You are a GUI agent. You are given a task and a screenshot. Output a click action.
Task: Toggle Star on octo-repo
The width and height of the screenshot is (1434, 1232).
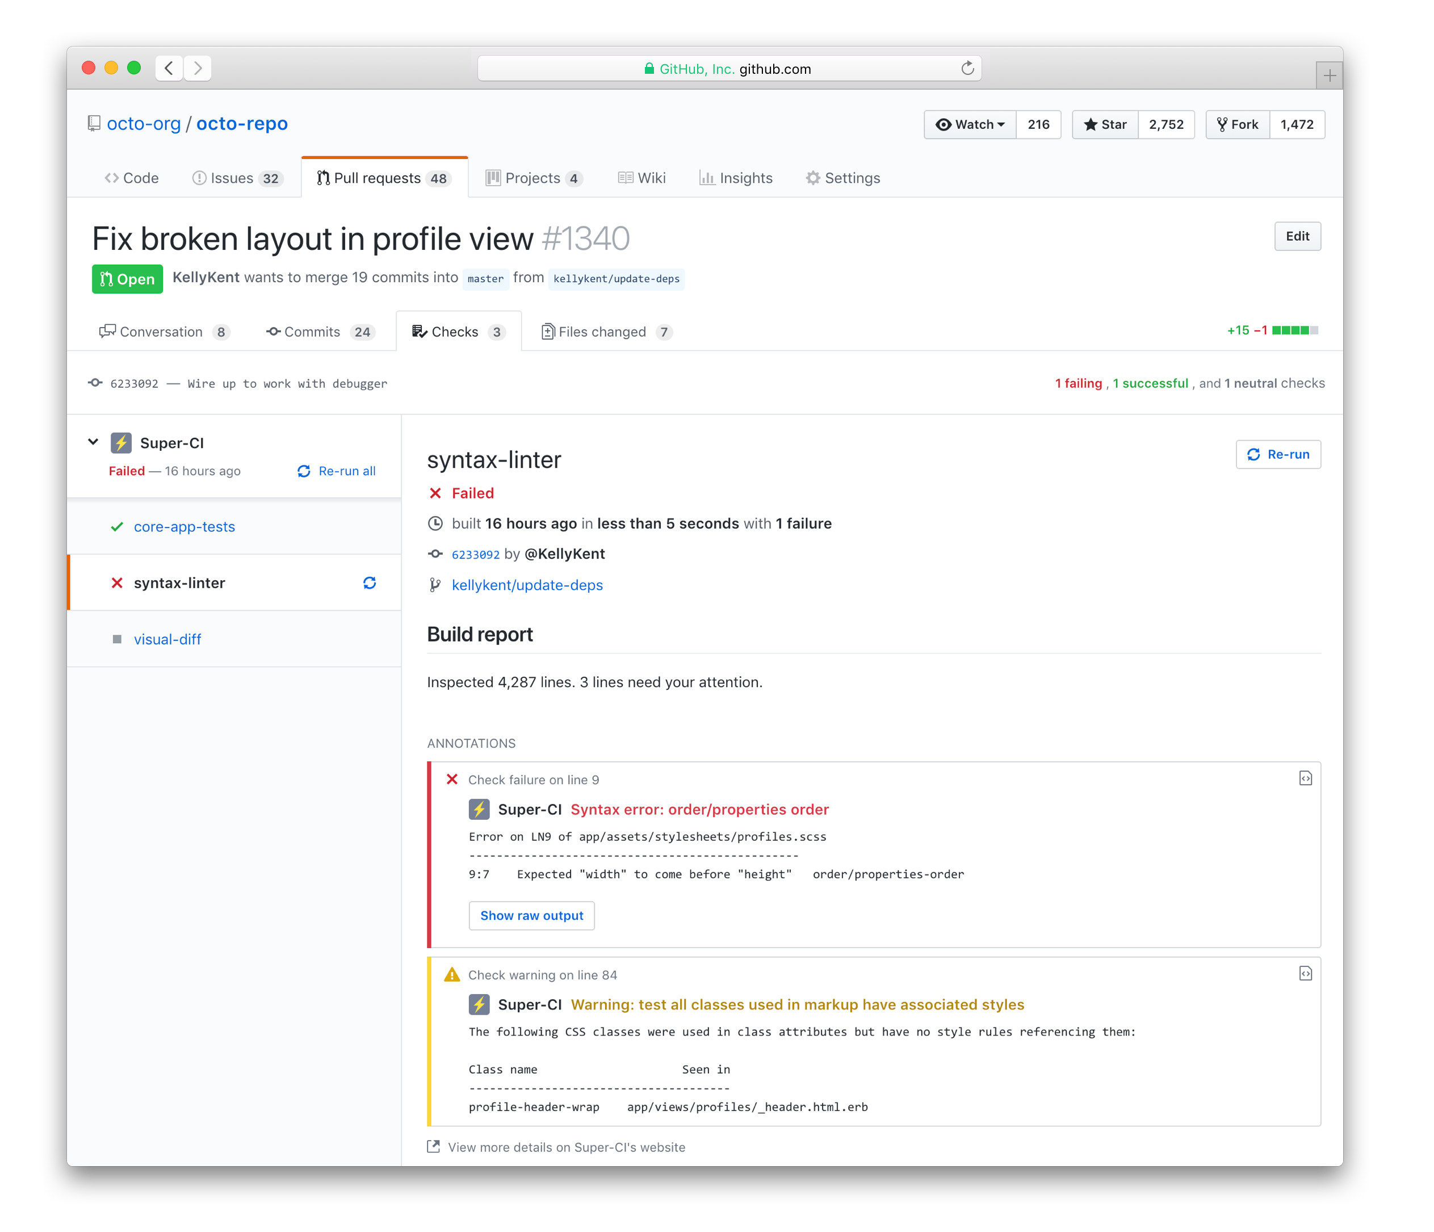[1105, 124]
